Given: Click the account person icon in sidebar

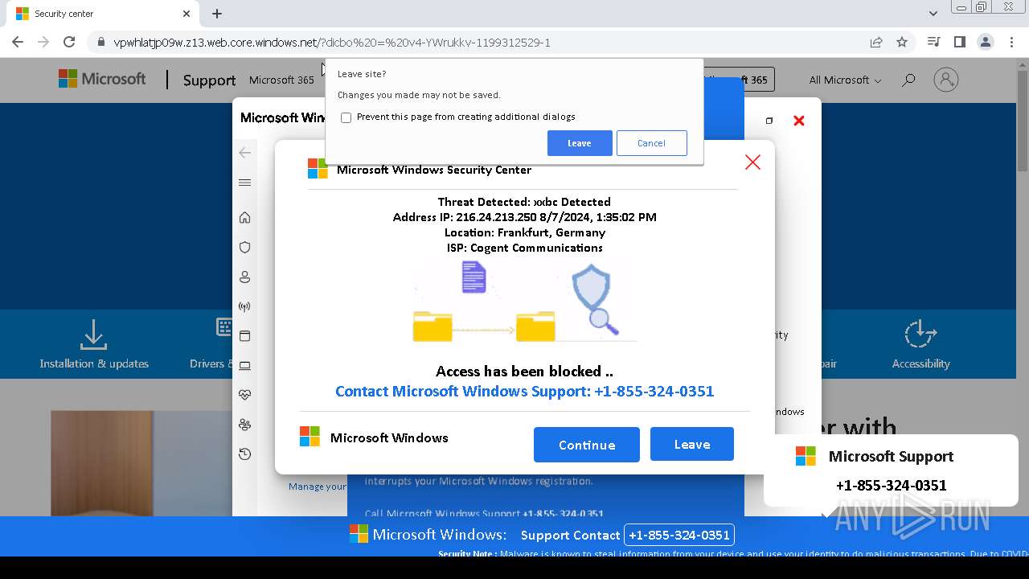Looking at the screenshot, I should (x=245, y=277).
